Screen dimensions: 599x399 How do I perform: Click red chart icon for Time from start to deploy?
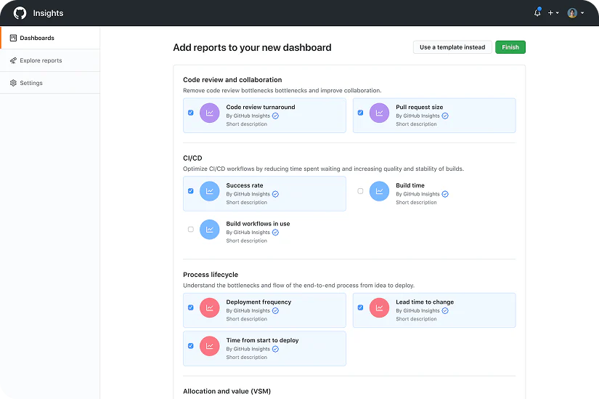point(210,346)
